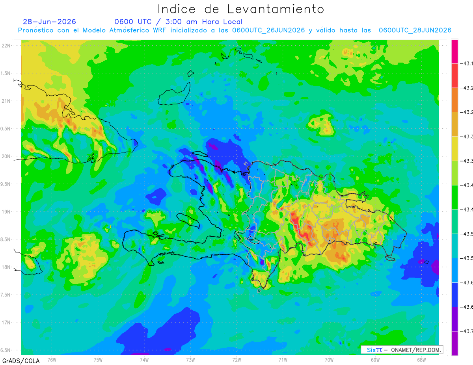This screenshot has width=473, height=365.
Task: Click the teal-green color bar segment
Action: [x=454, y=222]
